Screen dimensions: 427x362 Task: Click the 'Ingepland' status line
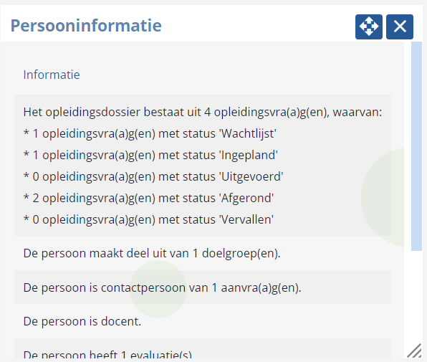click(x=150, y=156)
